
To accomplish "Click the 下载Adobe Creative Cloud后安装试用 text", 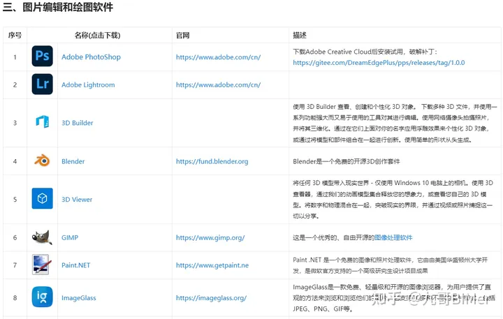I will point(348,52).
